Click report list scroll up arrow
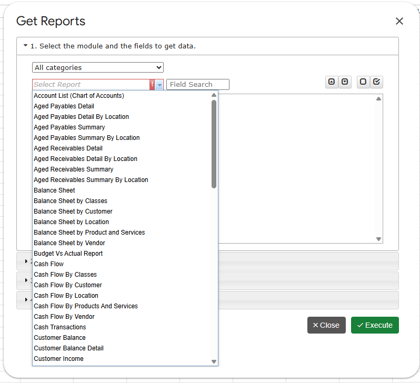Image resolution: width=420 pixels, height=383 pixels. click(214, 95)
